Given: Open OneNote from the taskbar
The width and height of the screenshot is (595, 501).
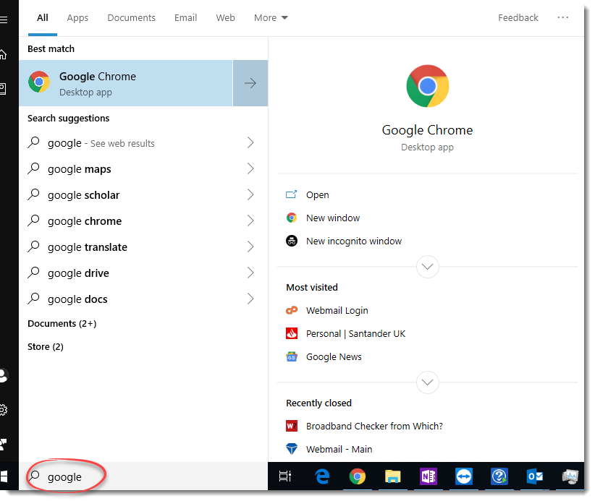Looking at the screenshot, I should pos(428,476).
